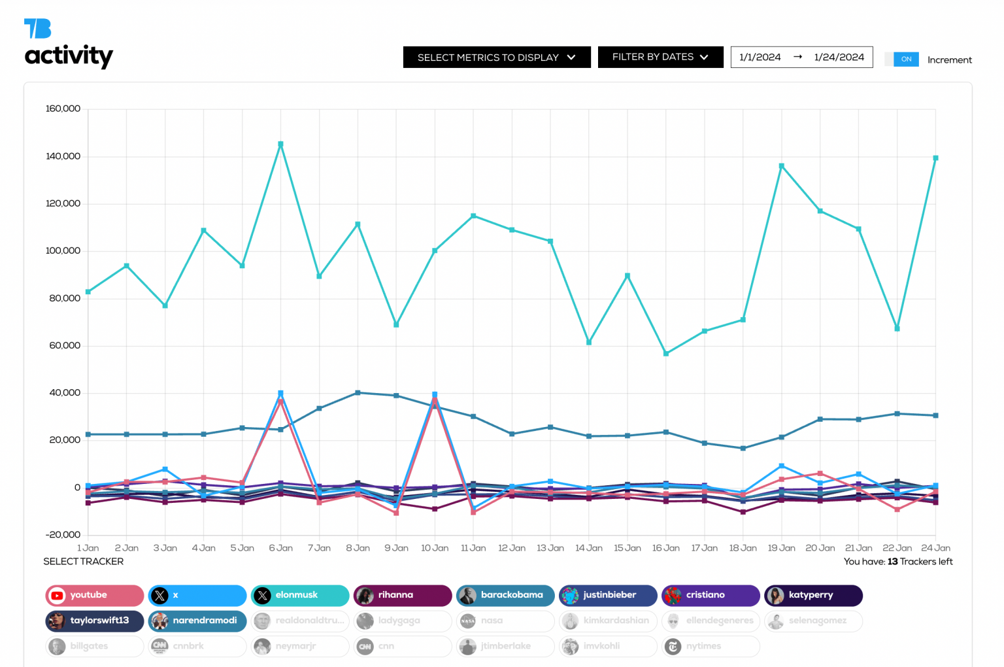Click the New York Times icon on nytimes tracker
This screenshot has height=667, width=1004.
point(673,646)
